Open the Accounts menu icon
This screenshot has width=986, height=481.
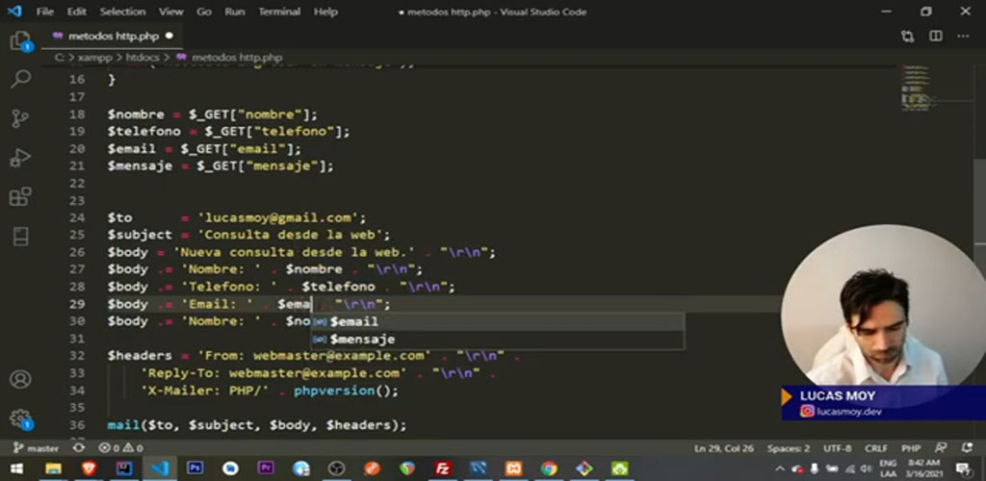tap(20, 380)
